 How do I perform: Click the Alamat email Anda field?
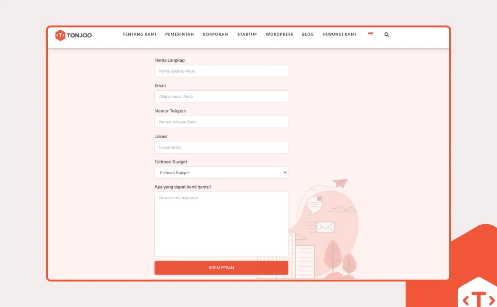pos(221,96)
